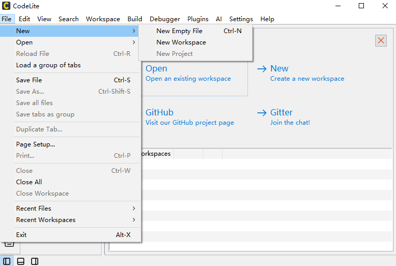The image size is (396, 266).
Task: Open an existing workspace link
Action: 188,73
